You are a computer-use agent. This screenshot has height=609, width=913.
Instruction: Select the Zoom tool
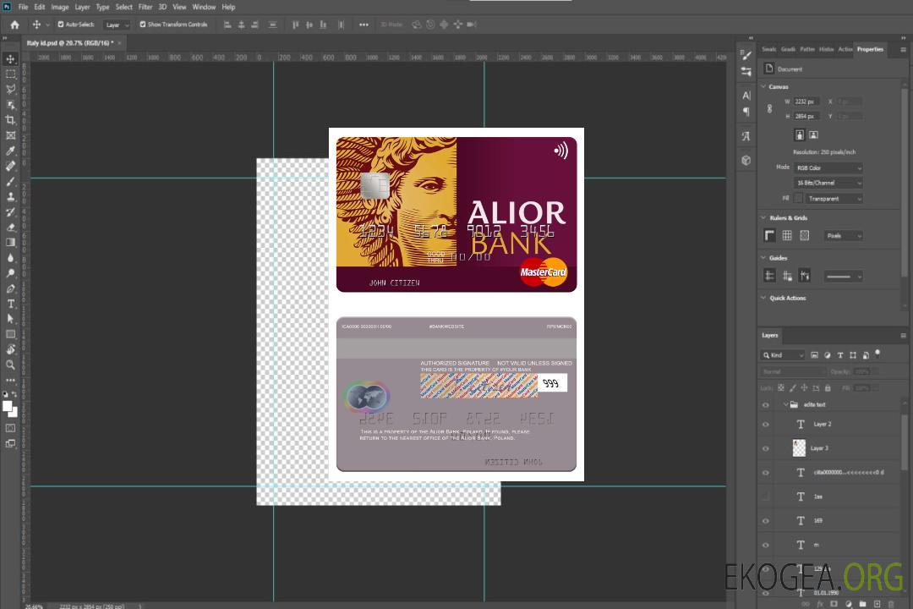click(10, 365)
